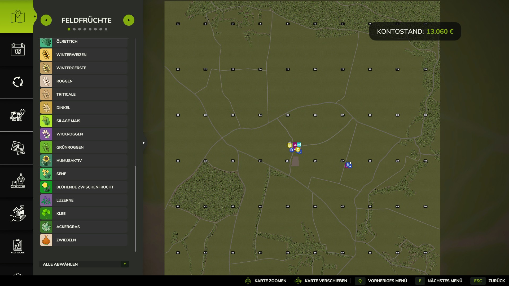
Task: Click the Karte verschieben mouse icon
Action: click(298, 281)
